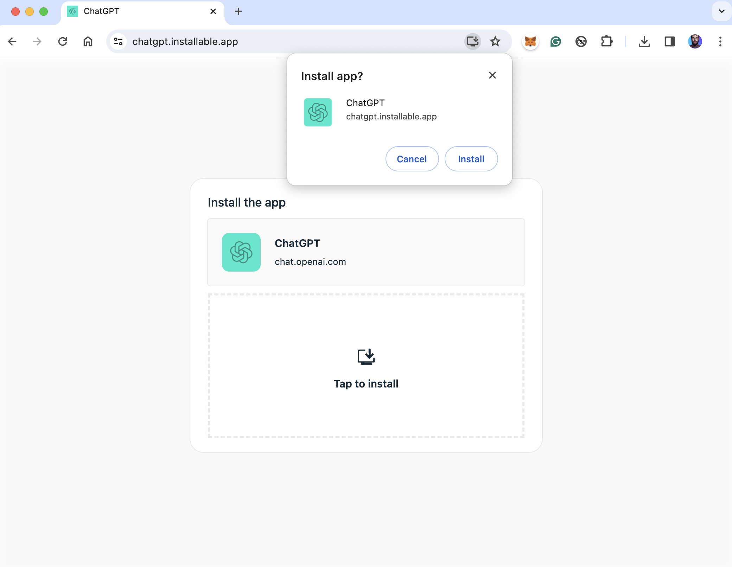Confirm with the Install button

pyautogui.click(x=471, y=159)
